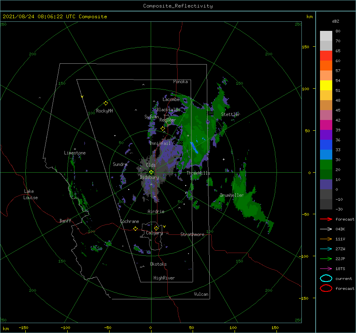Click the yellow diamond marker above RockyMH
This screenshot has width=356, height=333.
tap(106, 103)
